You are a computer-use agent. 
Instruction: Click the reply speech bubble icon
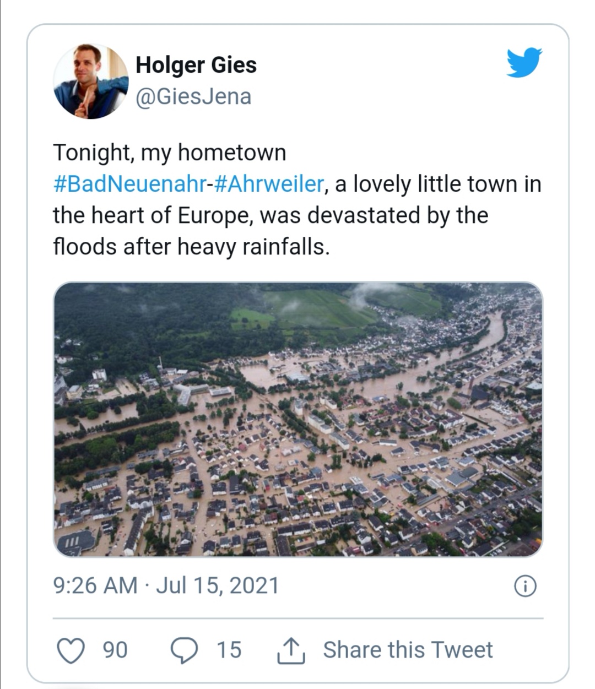point(184,650)
